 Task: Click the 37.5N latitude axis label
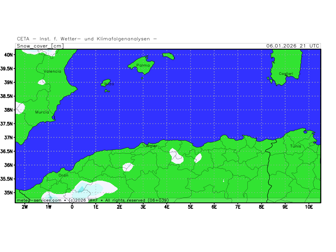click(8, 123)
